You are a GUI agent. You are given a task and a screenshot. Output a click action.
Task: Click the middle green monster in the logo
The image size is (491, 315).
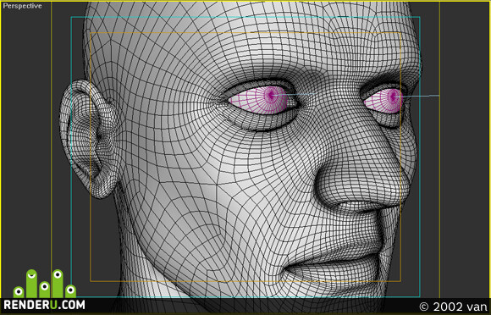tap(45, 290)
